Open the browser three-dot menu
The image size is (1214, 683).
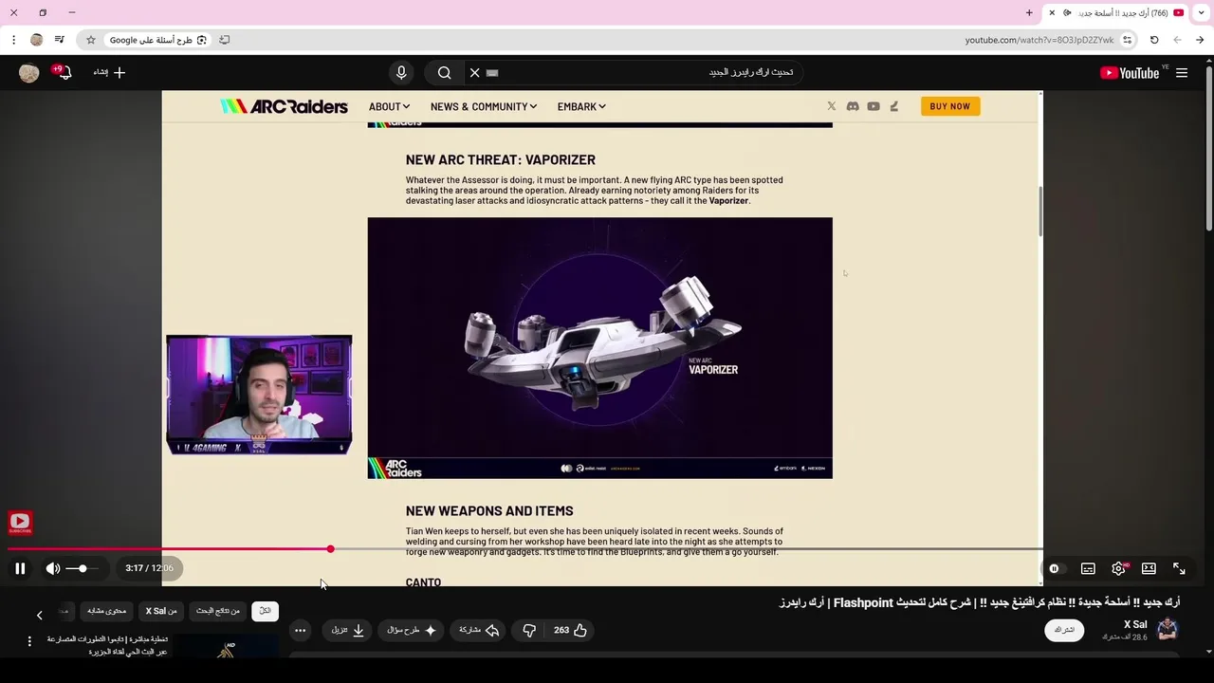(13, 40)
